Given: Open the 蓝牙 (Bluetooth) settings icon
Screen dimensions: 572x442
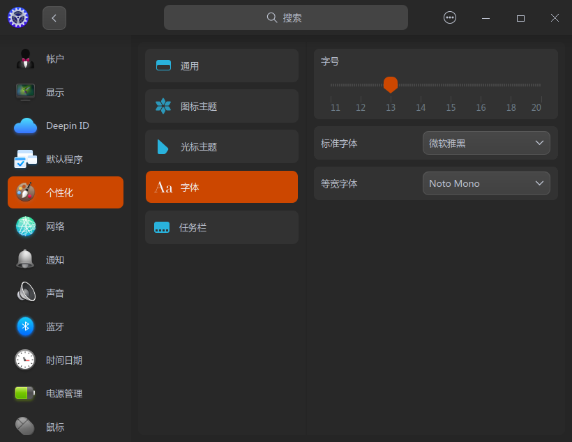Looking at the screenshot, I should (x=25, y=326).
